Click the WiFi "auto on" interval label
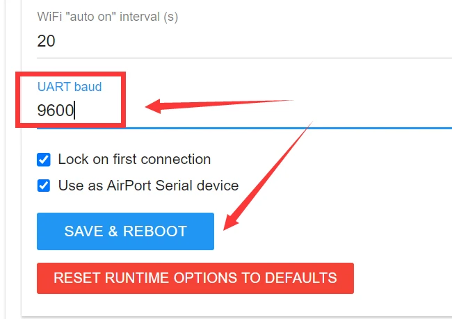Screen dimensions: 452x319 point(108,17)
